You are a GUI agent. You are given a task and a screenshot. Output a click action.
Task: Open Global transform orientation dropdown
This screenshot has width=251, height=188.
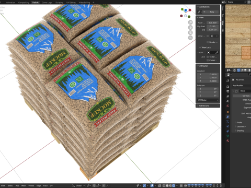pos(78,185)
